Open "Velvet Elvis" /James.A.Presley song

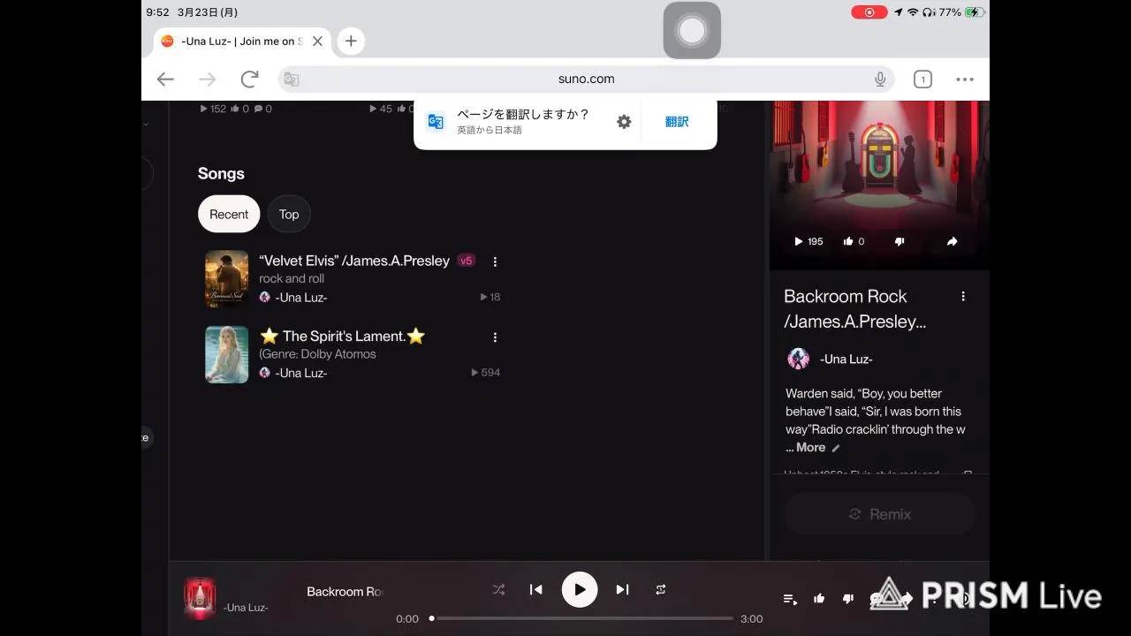[x=354, y=261]
